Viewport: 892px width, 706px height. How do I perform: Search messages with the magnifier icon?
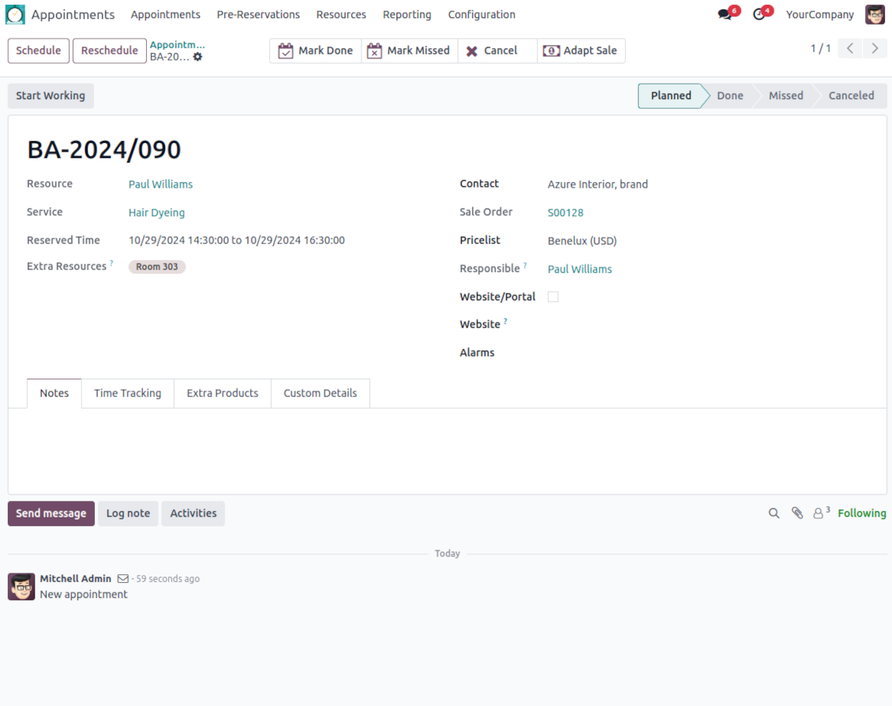pyautogui.click(x=774, y=514)
